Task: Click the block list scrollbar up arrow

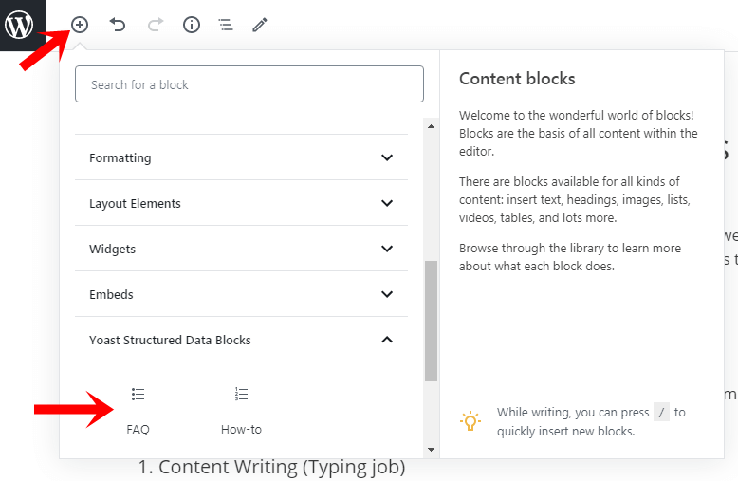Action: 431,126
